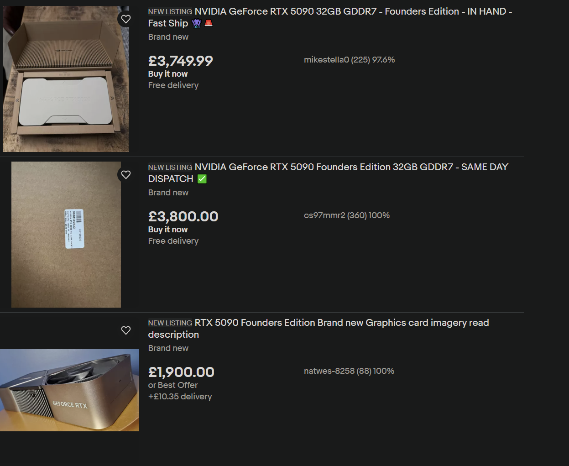The height and width of the screenshot is (466, 569).
Task: Click 'Buy it now' under £3,800.00
Action: 167,230
